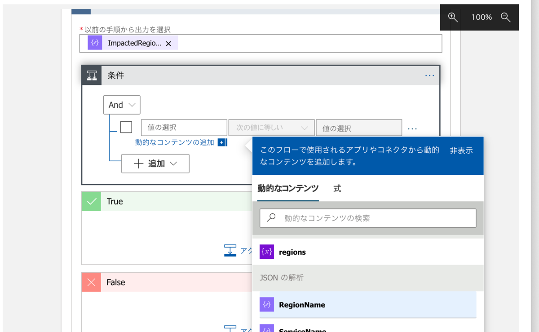
Task: Select the regions variable item
Action: tap(368, 252)
